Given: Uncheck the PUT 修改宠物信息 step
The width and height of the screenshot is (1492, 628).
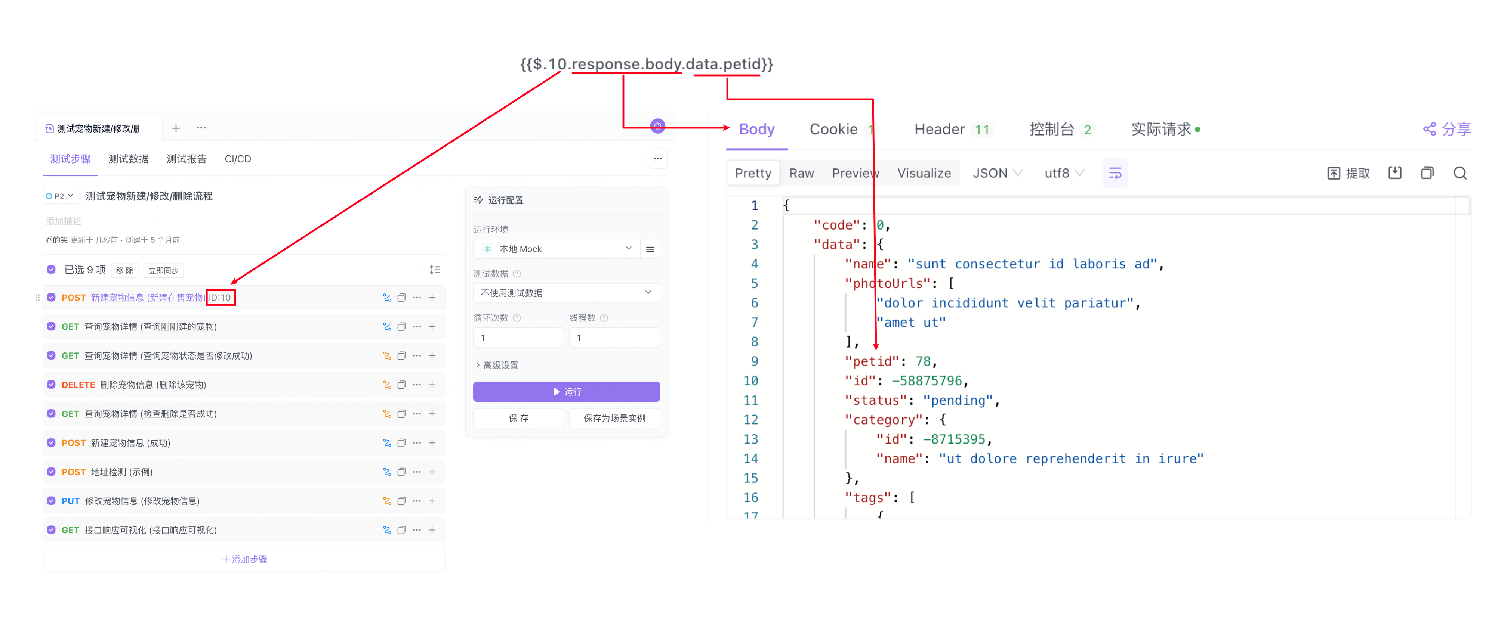Looking at the screenshot, I should coord(52,501).
